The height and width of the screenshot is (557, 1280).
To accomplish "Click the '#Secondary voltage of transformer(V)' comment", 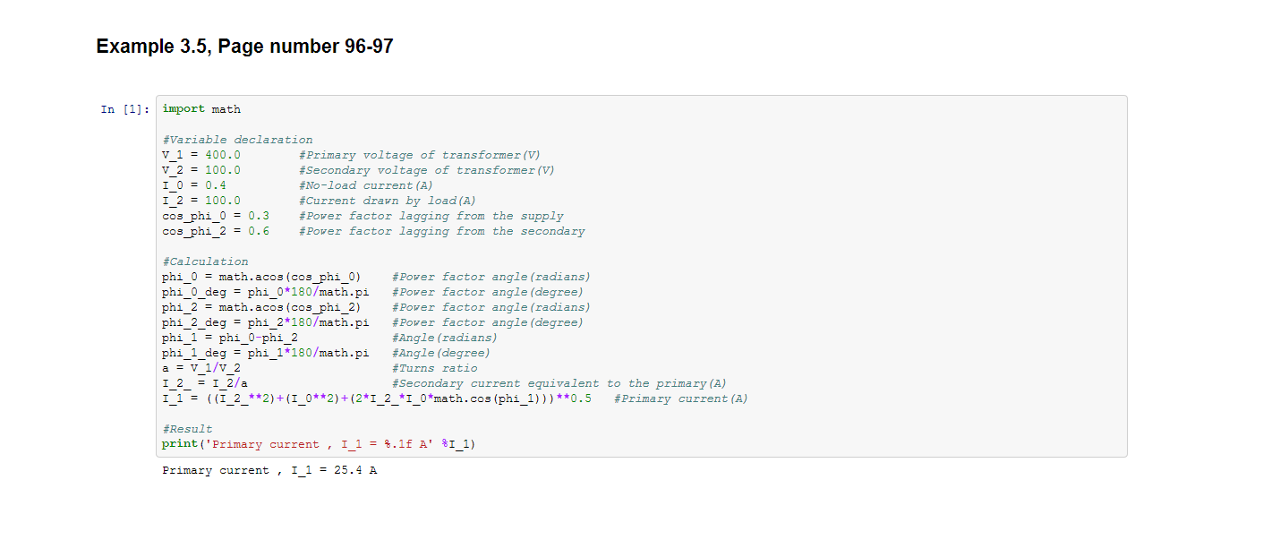I will click(427, 170).
